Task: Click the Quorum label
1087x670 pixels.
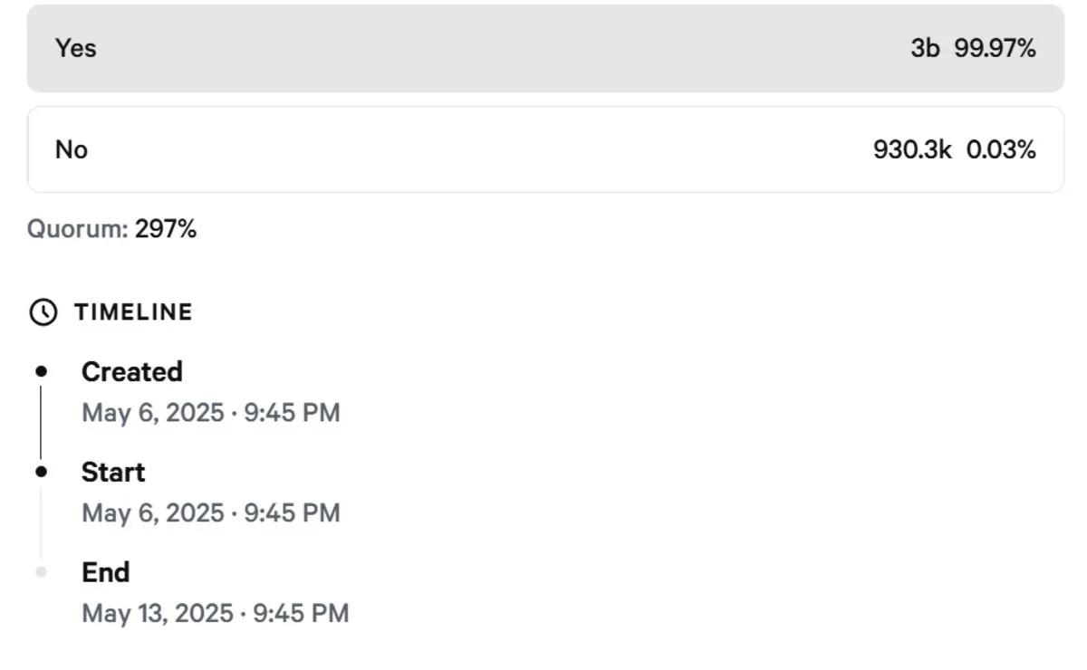Action: pyautogui.click(x=78, y=229)
